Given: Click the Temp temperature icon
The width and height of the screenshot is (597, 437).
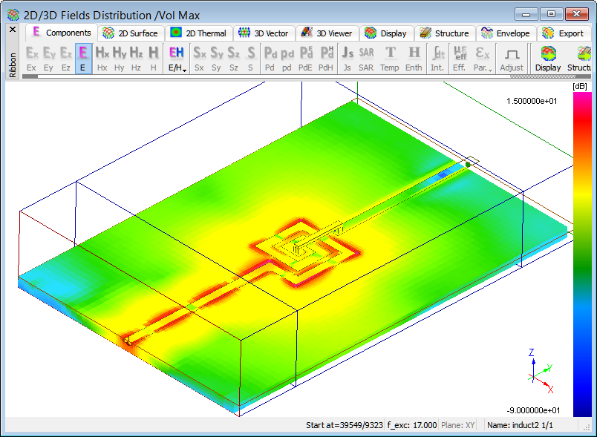Looking at the screenshot, I should click(x=390, y=58).
